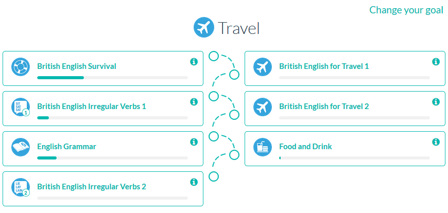This screenshot has height=213, width=448.
Task: Click the English Grammar book icon
Action: tap(21, 147)
